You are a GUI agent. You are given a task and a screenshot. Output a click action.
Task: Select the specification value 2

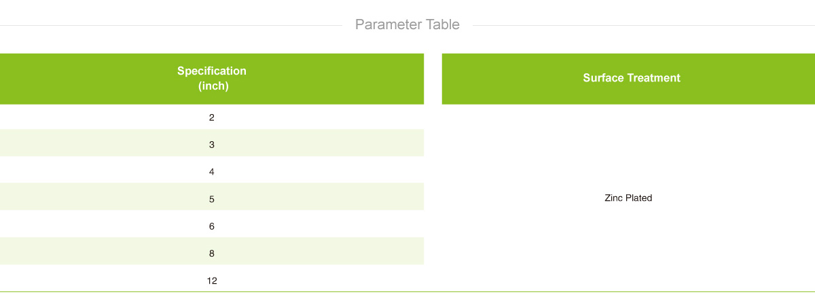212,117
